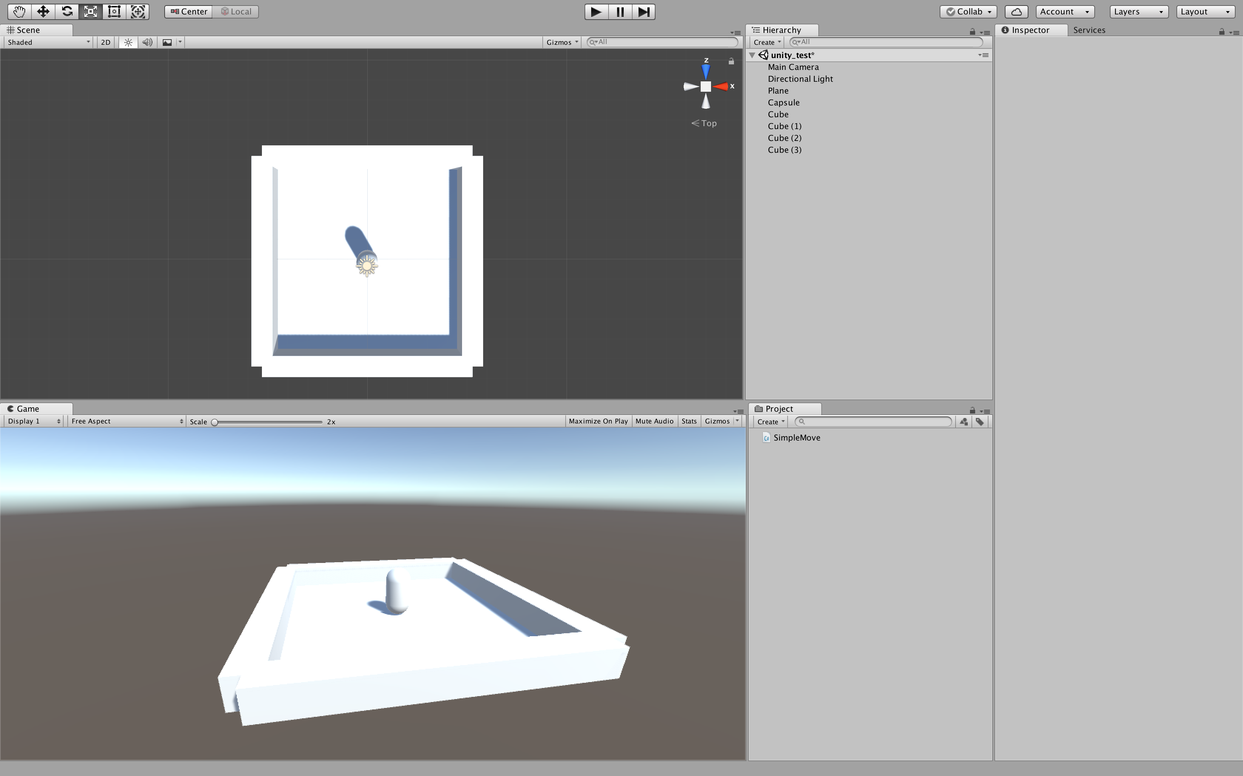Click the scene gizmo center cube
The image size is (1243, 776).
[x=706, y=87]
